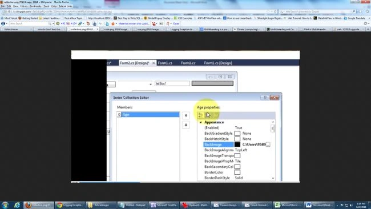Open the Edit menu

coord(9,6)
